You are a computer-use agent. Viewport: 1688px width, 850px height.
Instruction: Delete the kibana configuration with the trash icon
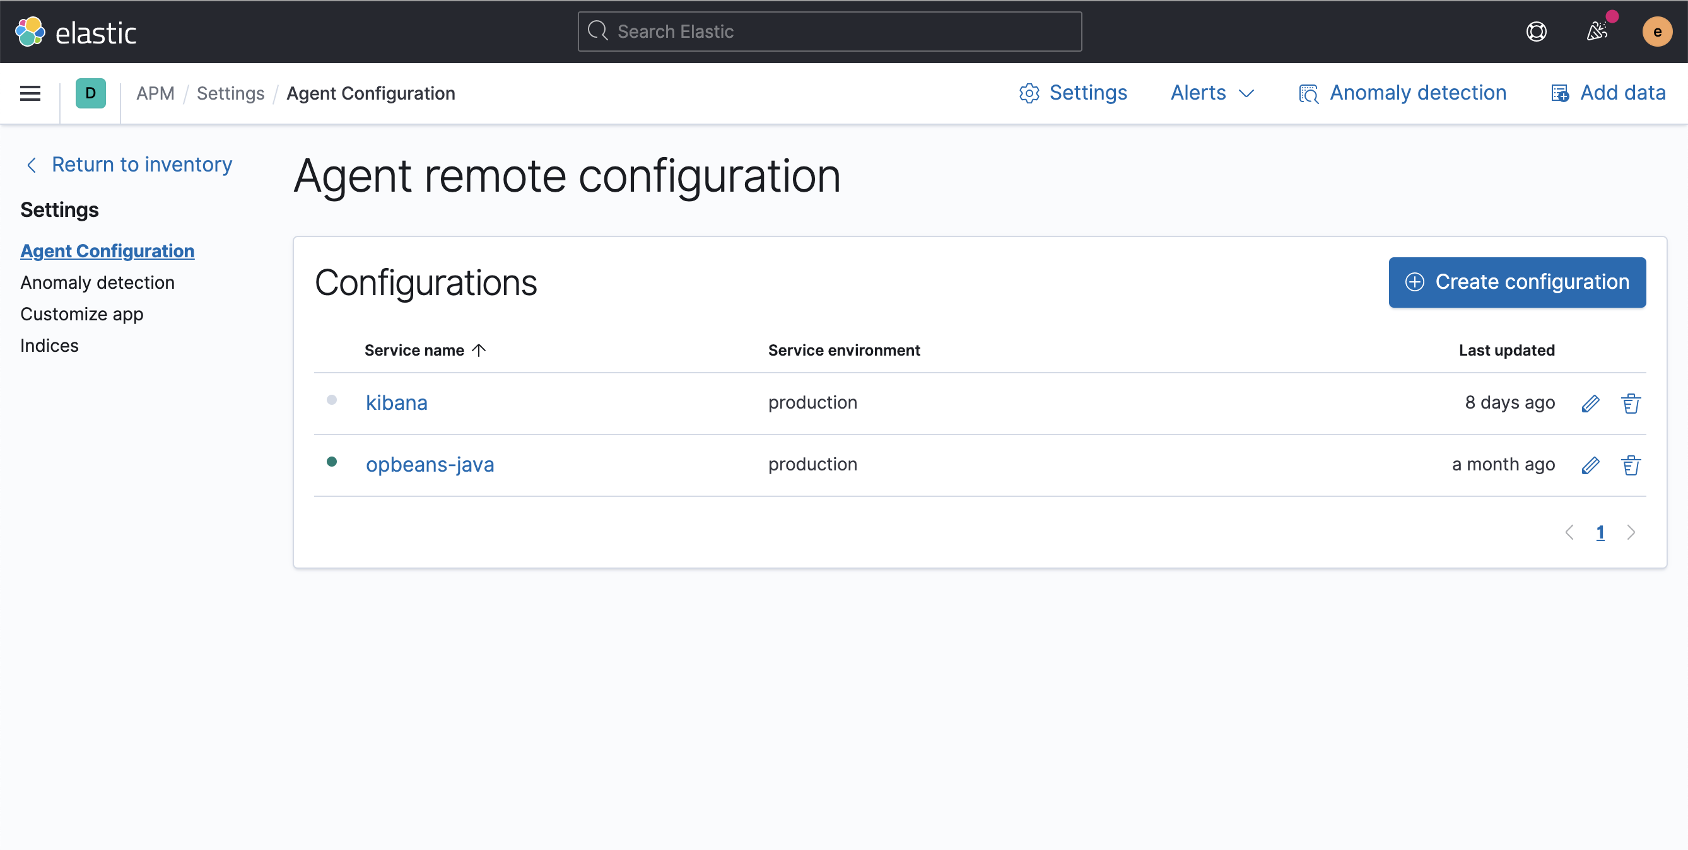tap(1631, 403)
